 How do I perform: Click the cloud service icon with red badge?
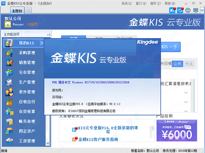[x=180, y=10]
